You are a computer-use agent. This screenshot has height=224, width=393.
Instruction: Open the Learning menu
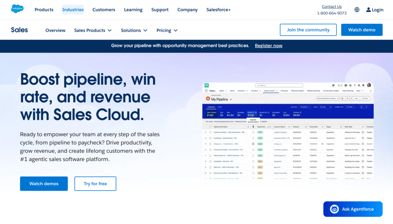coord(133,10)
